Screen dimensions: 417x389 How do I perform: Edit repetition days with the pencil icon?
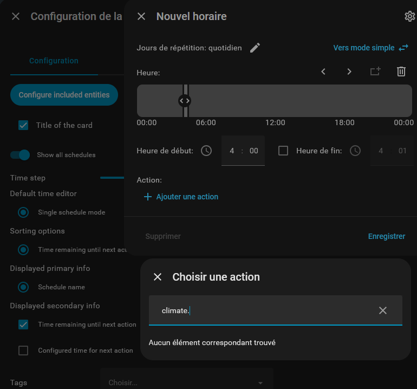point(255,48)
